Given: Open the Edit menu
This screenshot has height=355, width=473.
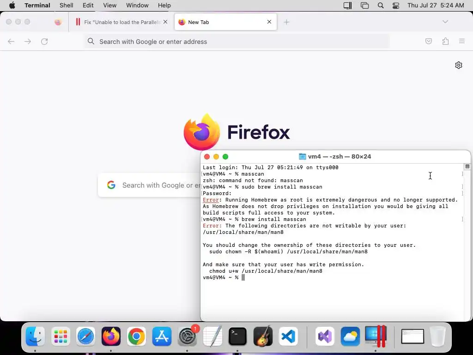Looking at the screenshot, I should 88,5.
